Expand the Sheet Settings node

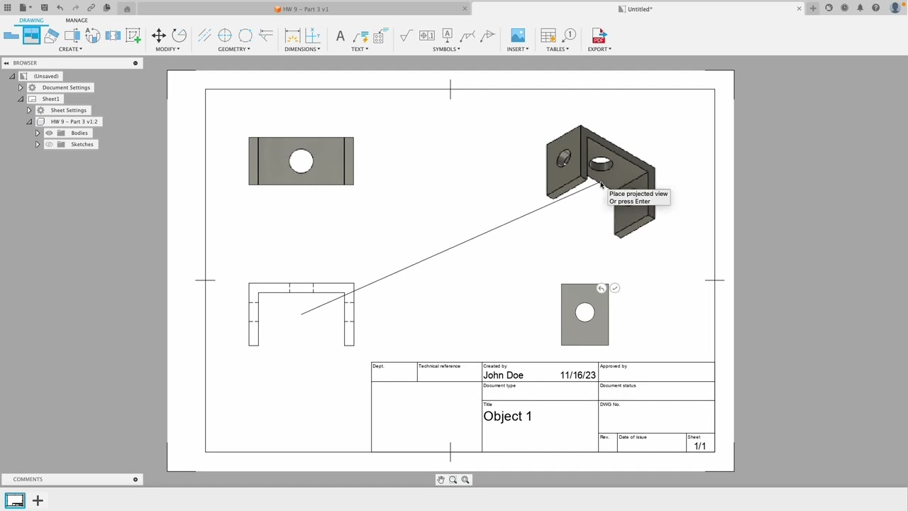(x=29, y=110)
